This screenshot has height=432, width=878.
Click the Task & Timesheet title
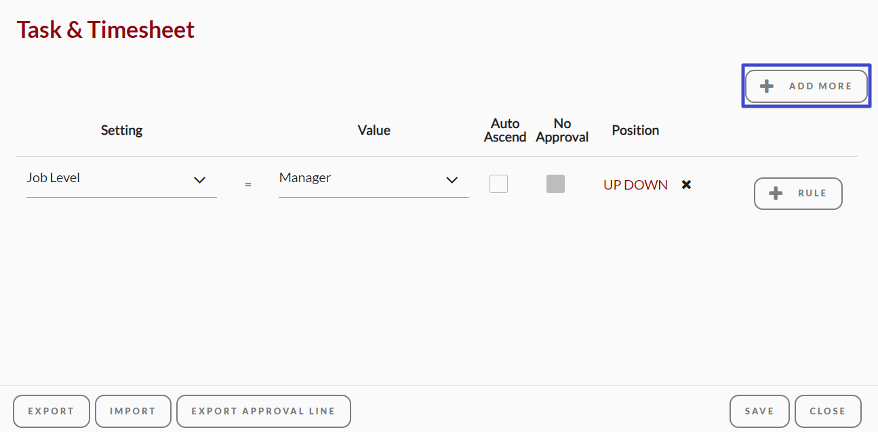coord(106,30)
